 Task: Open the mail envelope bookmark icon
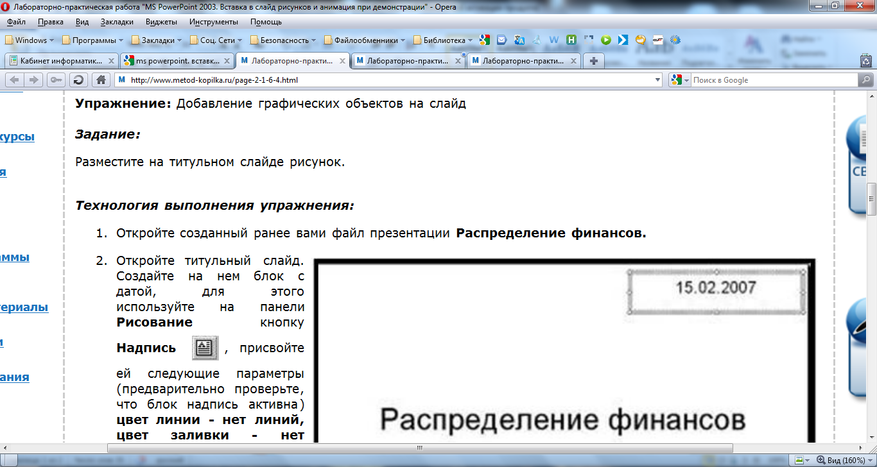click(x=502, y=40)
